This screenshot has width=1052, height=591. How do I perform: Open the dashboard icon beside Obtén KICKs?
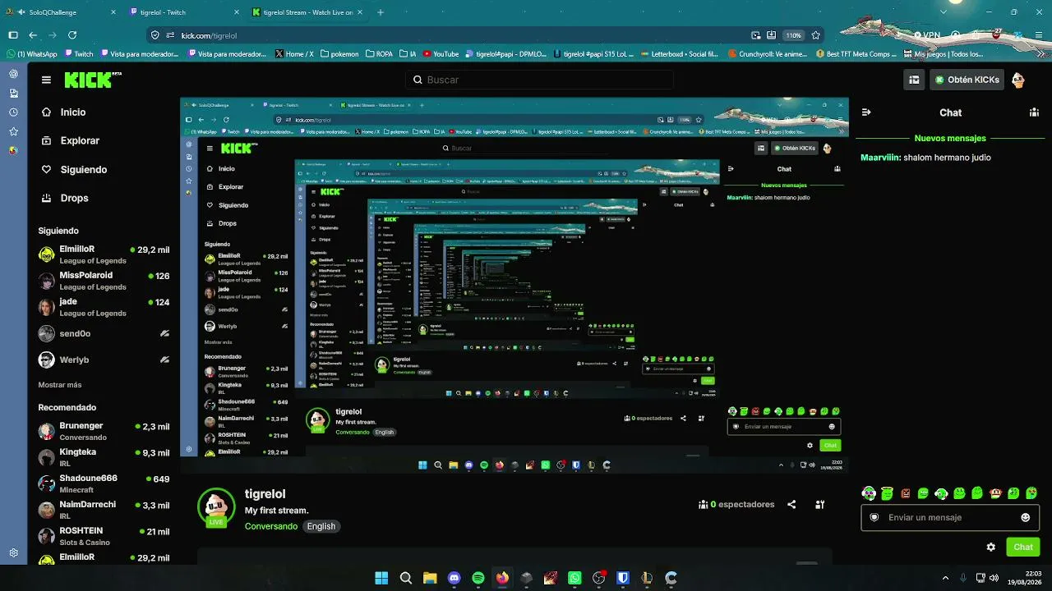click(x=914, y=80)
